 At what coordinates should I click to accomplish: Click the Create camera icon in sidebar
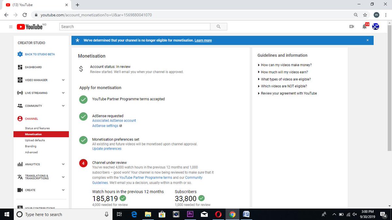point(20,190)
